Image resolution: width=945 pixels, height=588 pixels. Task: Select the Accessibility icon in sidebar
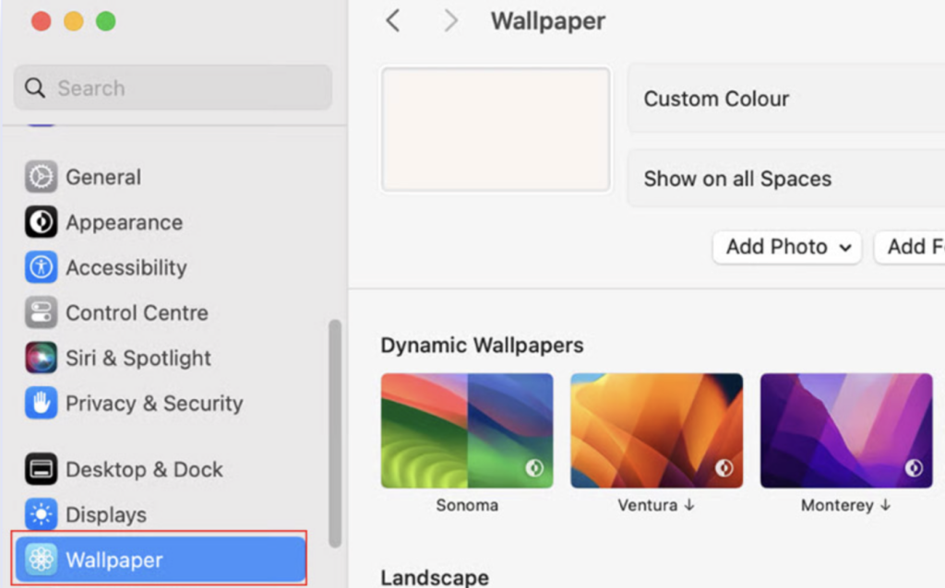click(x=41, y=267)
